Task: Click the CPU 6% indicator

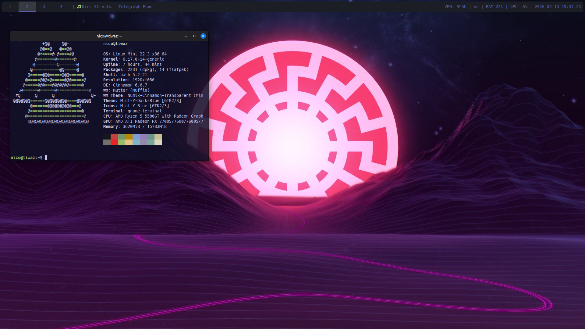Action: (519, 7)
